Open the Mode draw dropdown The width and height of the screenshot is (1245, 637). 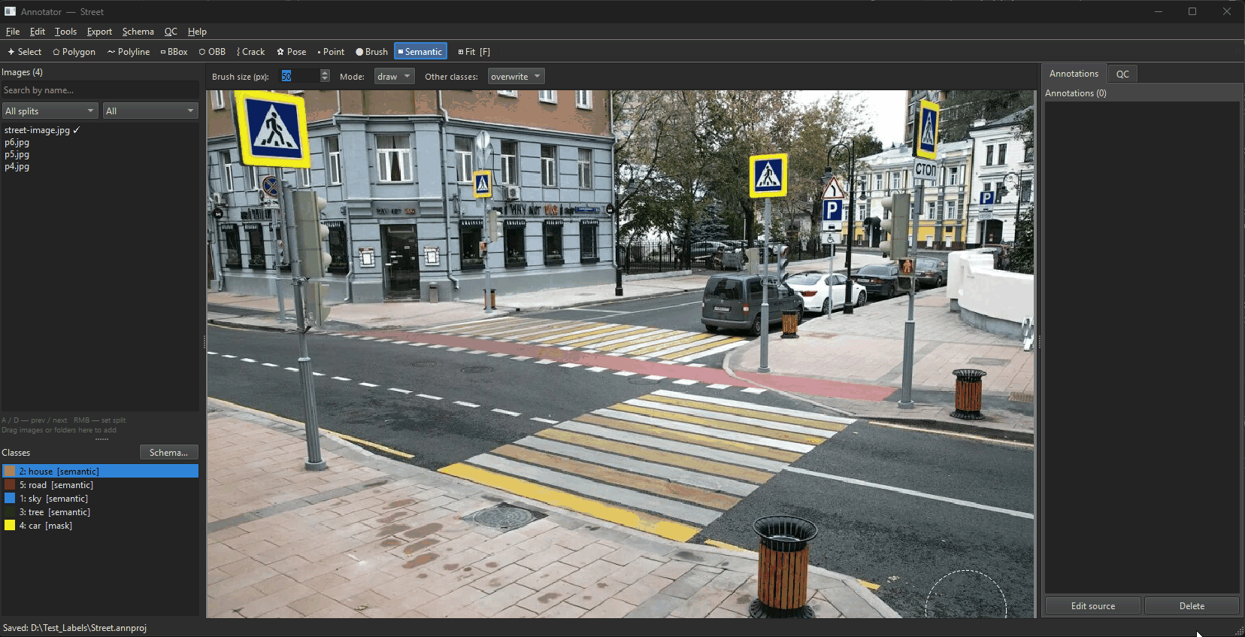[x=394, y=77]
